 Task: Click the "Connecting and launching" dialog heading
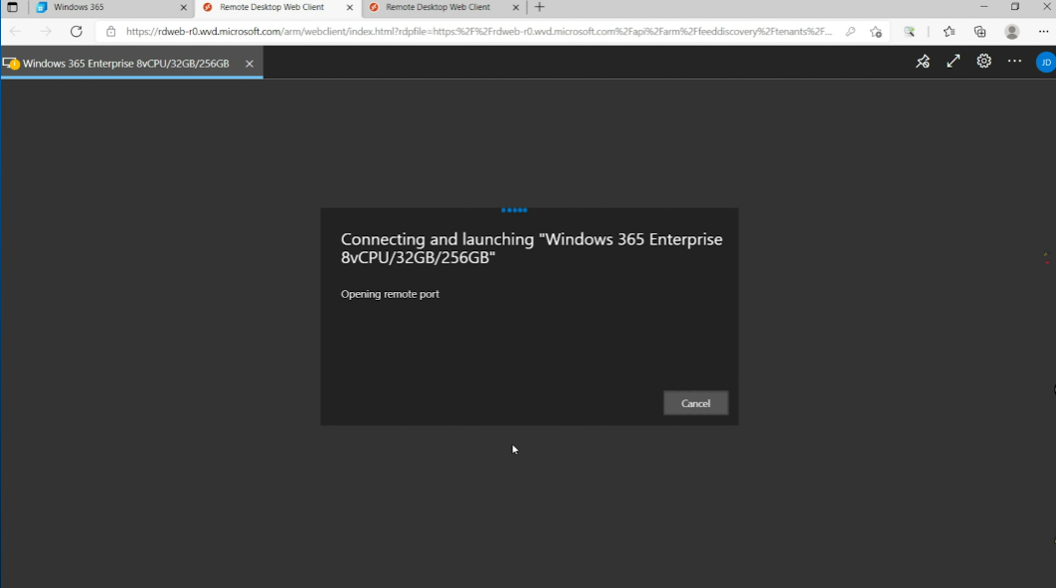(x=531, y=248)
